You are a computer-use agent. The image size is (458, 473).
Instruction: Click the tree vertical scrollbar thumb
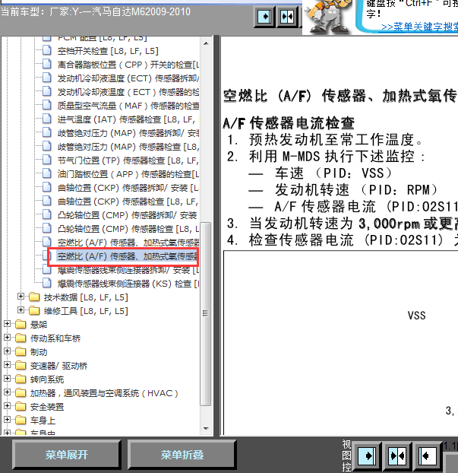coord(206,314)
